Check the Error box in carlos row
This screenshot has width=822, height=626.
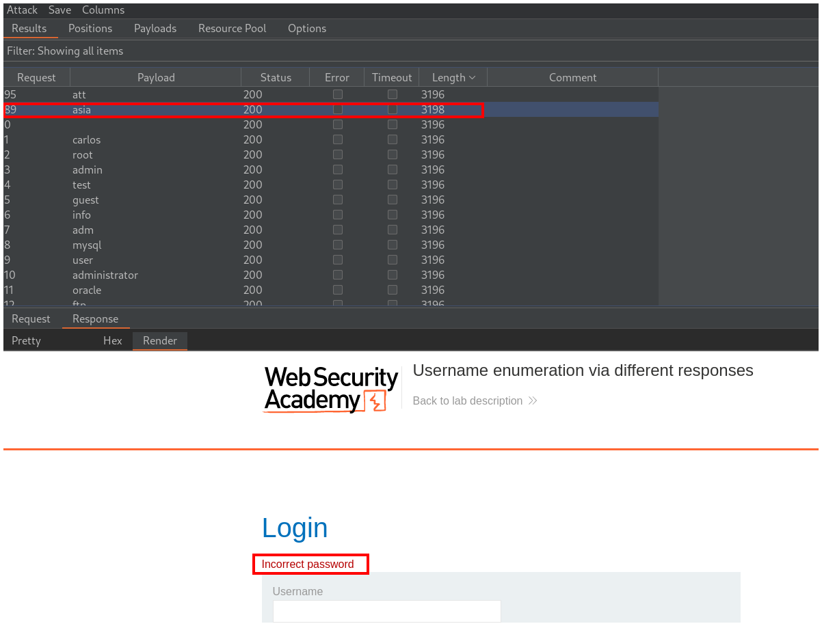point(337,139)
